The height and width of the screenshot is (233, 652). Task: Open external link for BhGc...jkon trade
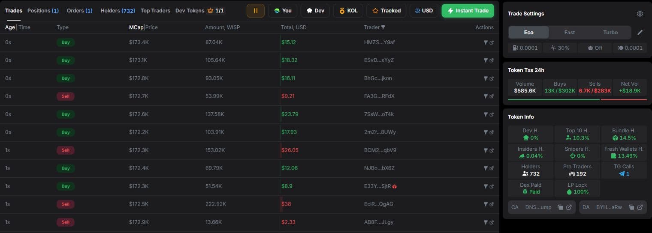[492, 78]
